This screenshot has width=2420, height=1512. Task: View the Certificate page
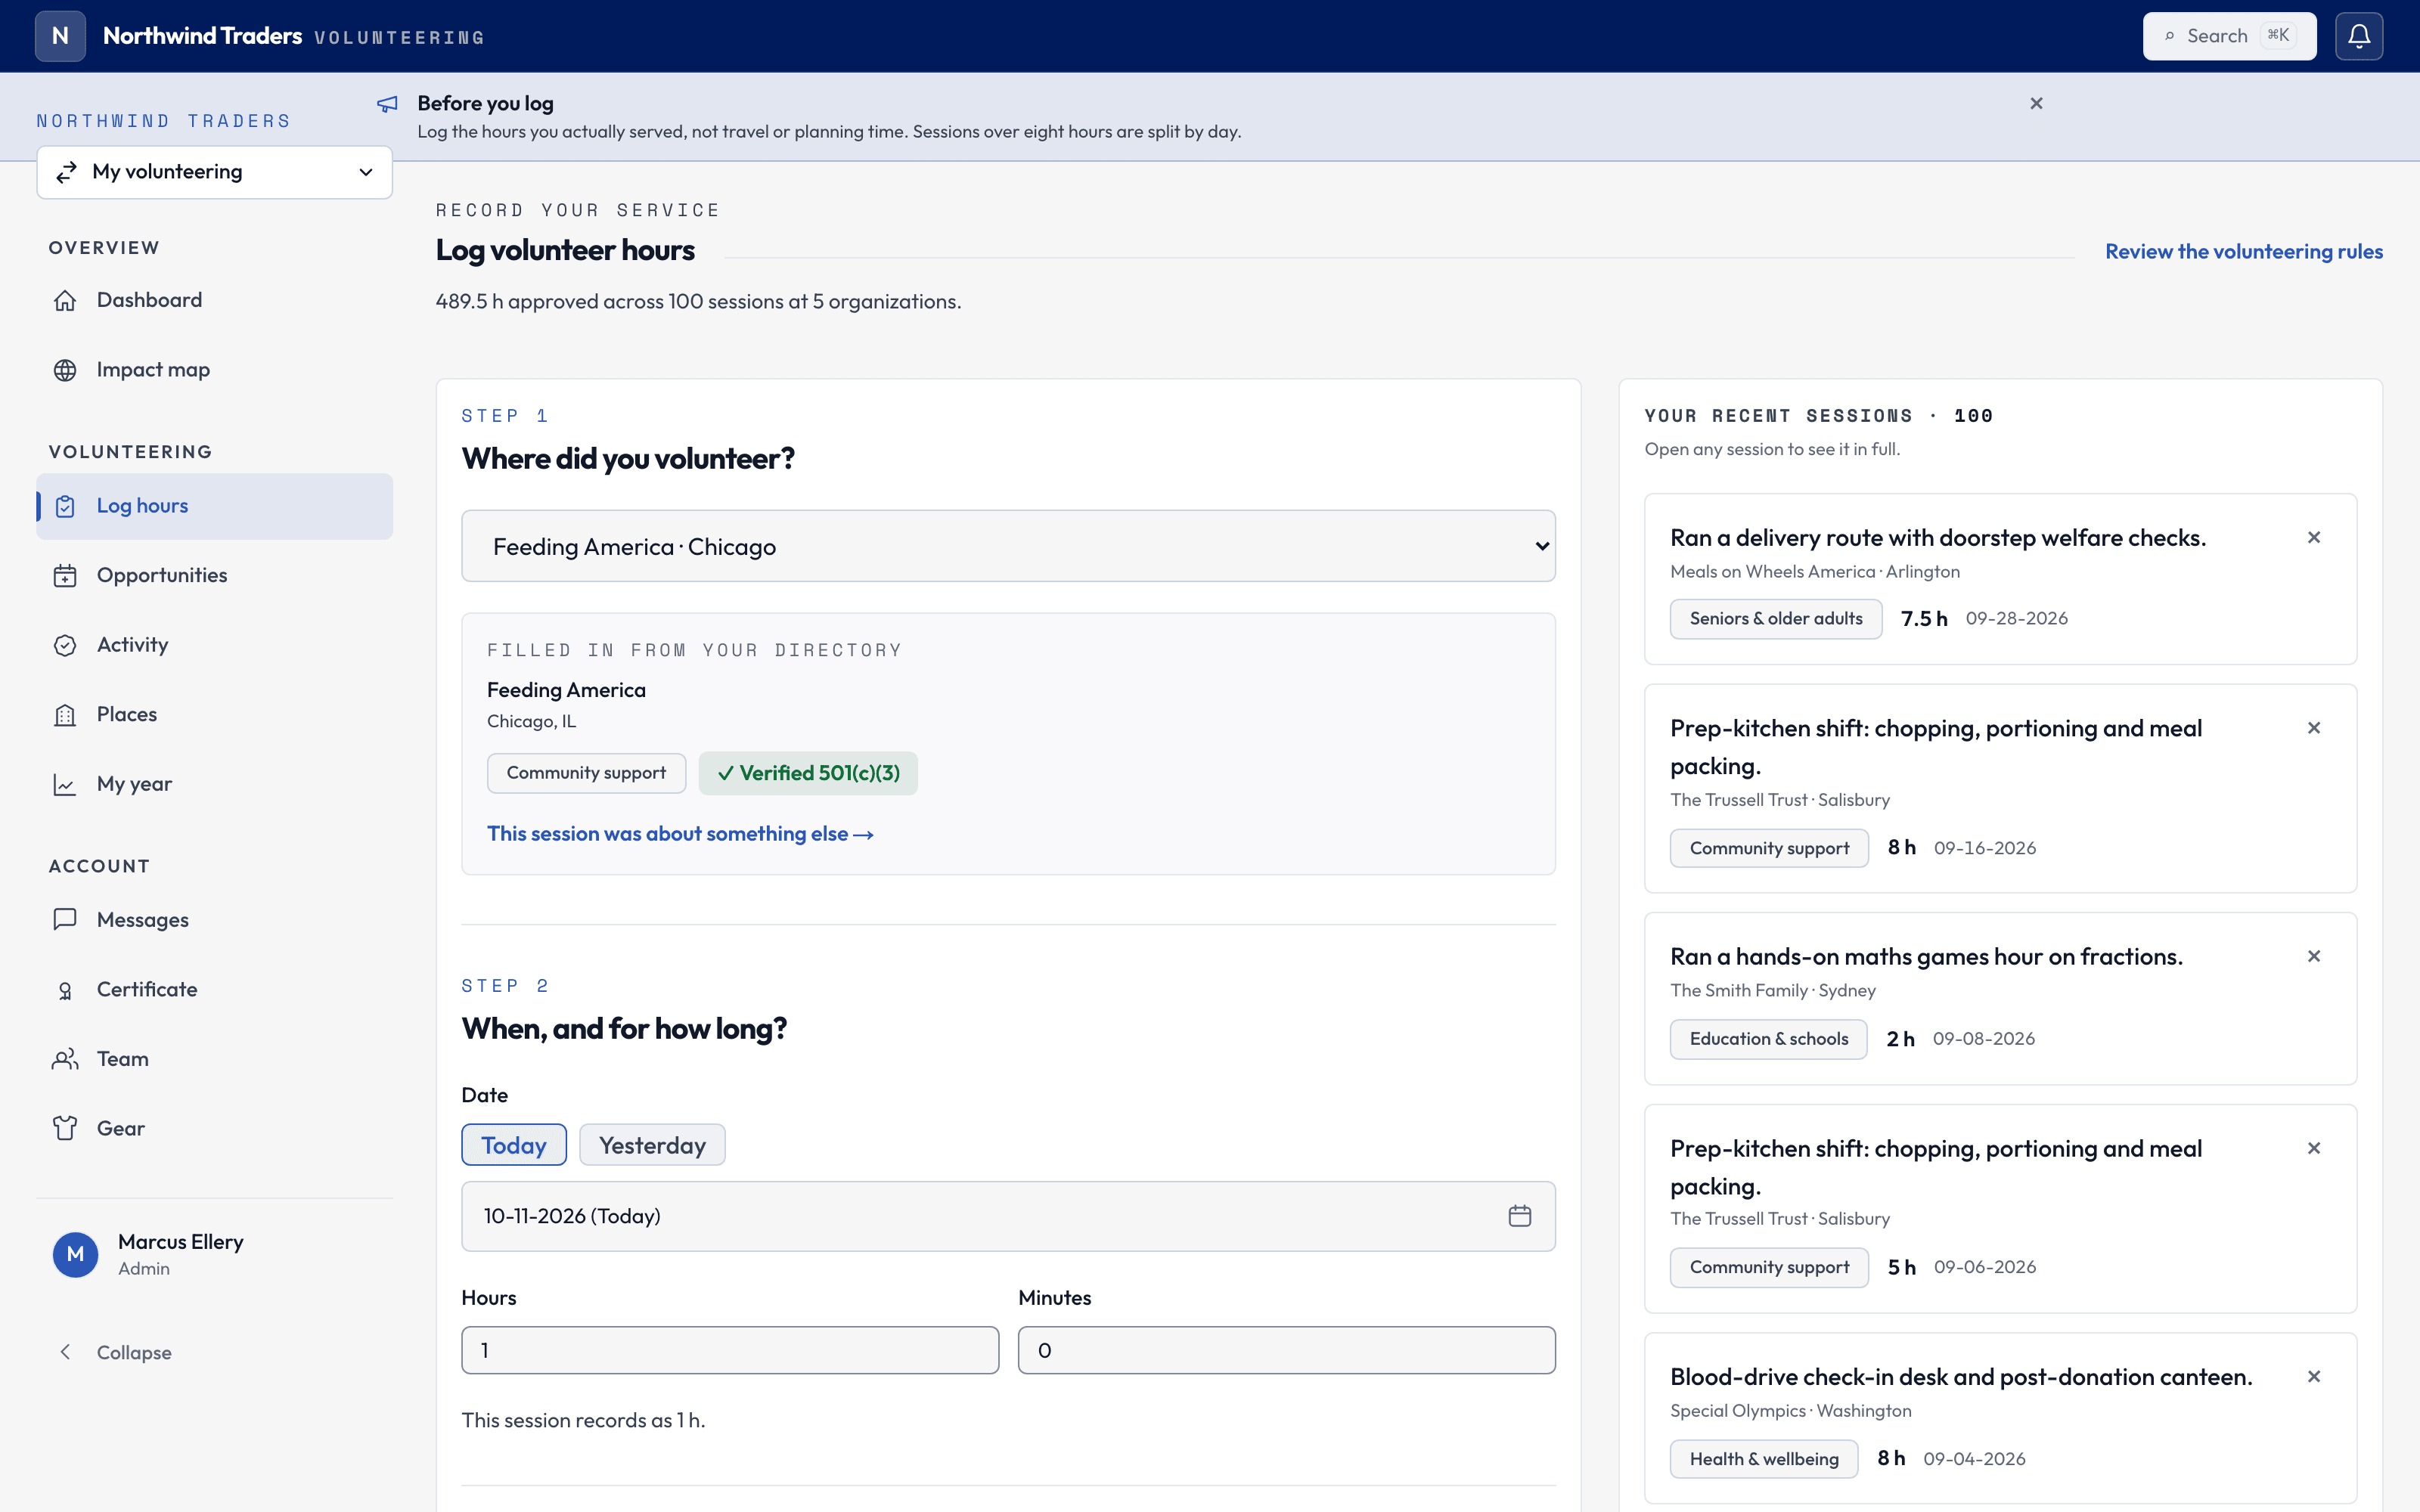(214, 989)
